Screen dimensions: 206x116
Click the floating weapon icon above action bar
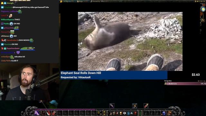pos(112,106)
